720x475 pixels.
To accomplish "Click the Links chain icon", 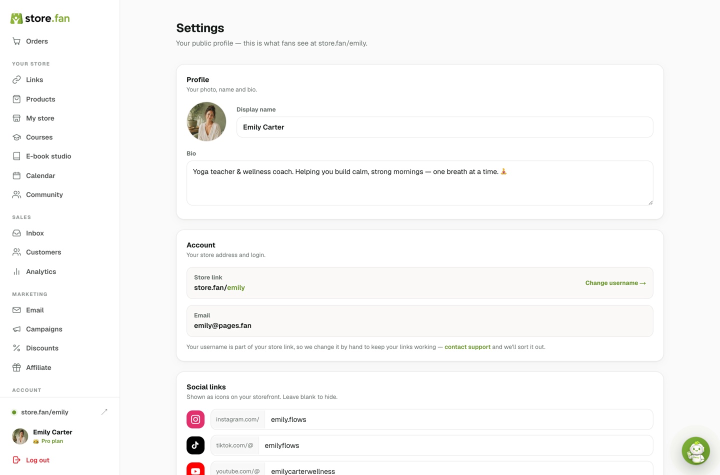I will pos(16,79).
